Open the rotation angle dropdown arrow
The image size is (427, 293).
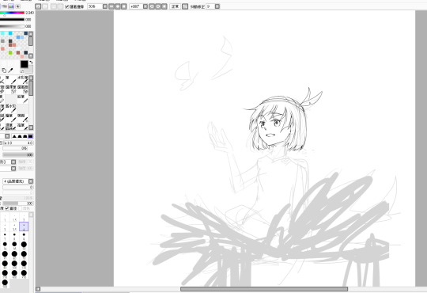pyautogui.click(x=145, y=6)
